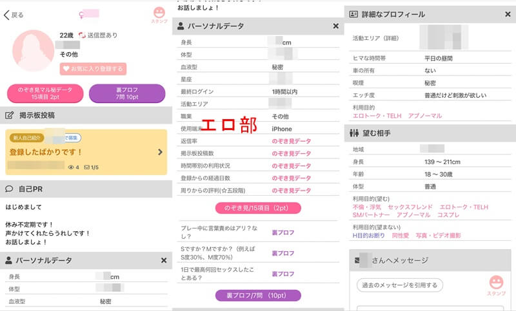Close the 詳細なプロフィール panel

[508, 14]
